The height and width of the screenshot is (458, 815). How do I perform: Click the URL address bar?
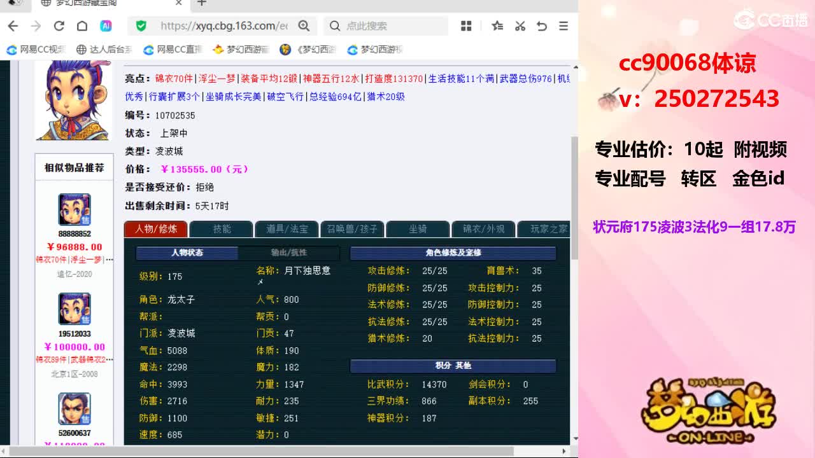click(x=223, y=26)
